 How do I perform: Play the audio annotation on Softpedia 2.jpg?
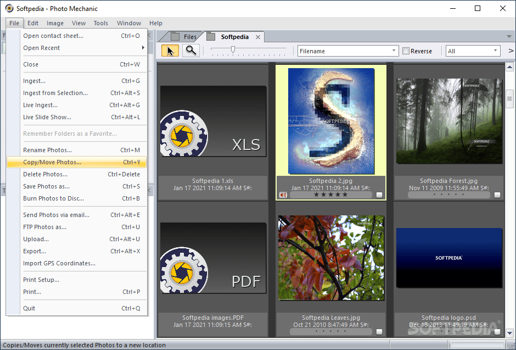coord(283,195)
